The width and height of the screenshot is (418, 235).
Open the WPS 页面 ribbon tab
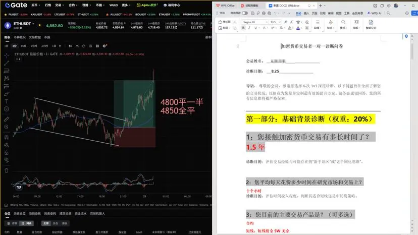(315, 13)
